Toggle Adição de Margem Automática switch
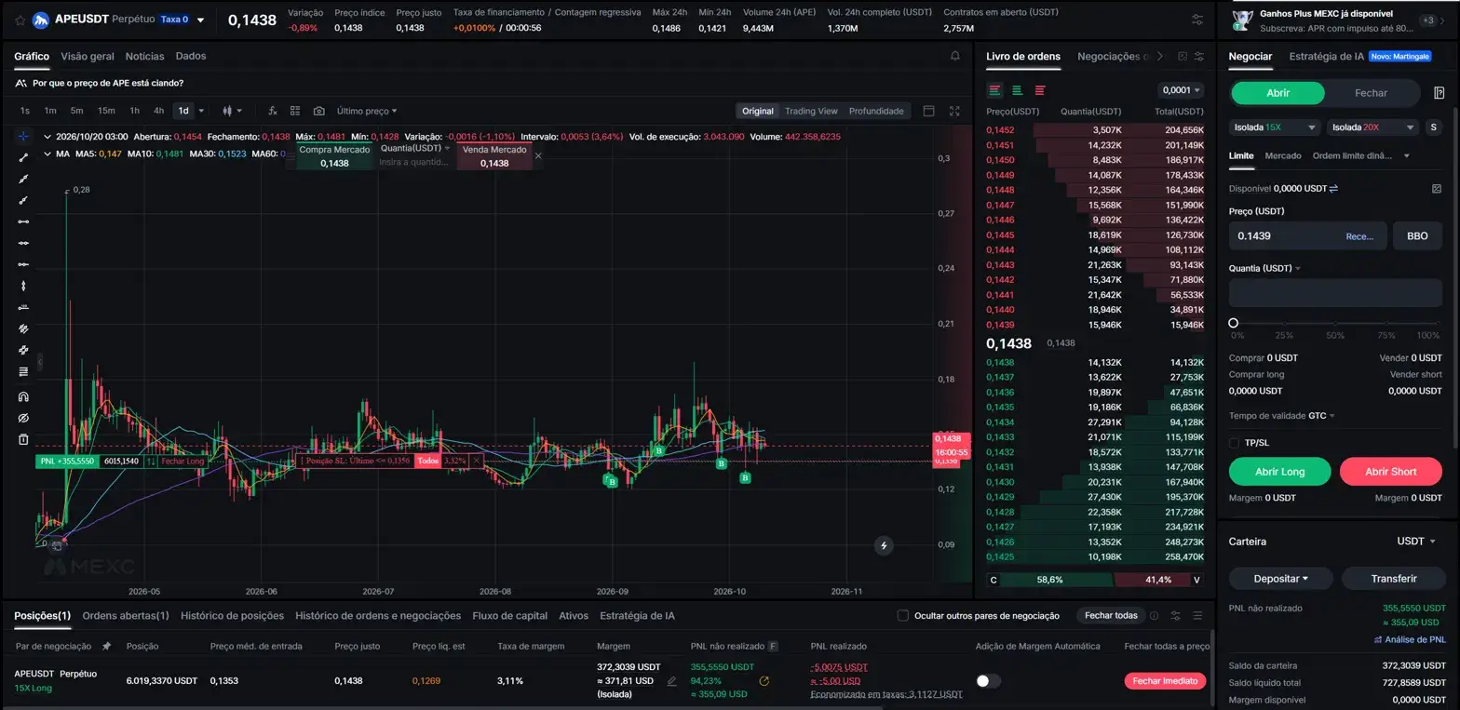 click(988, 681)
